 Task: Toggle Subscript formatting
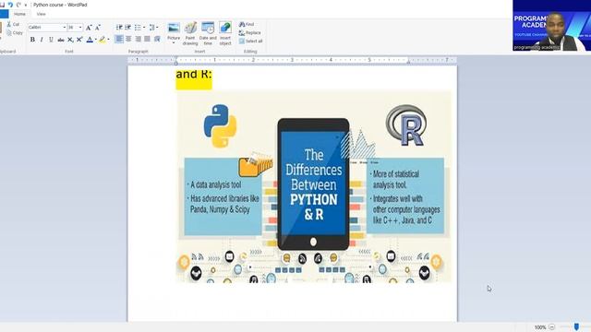70,39
